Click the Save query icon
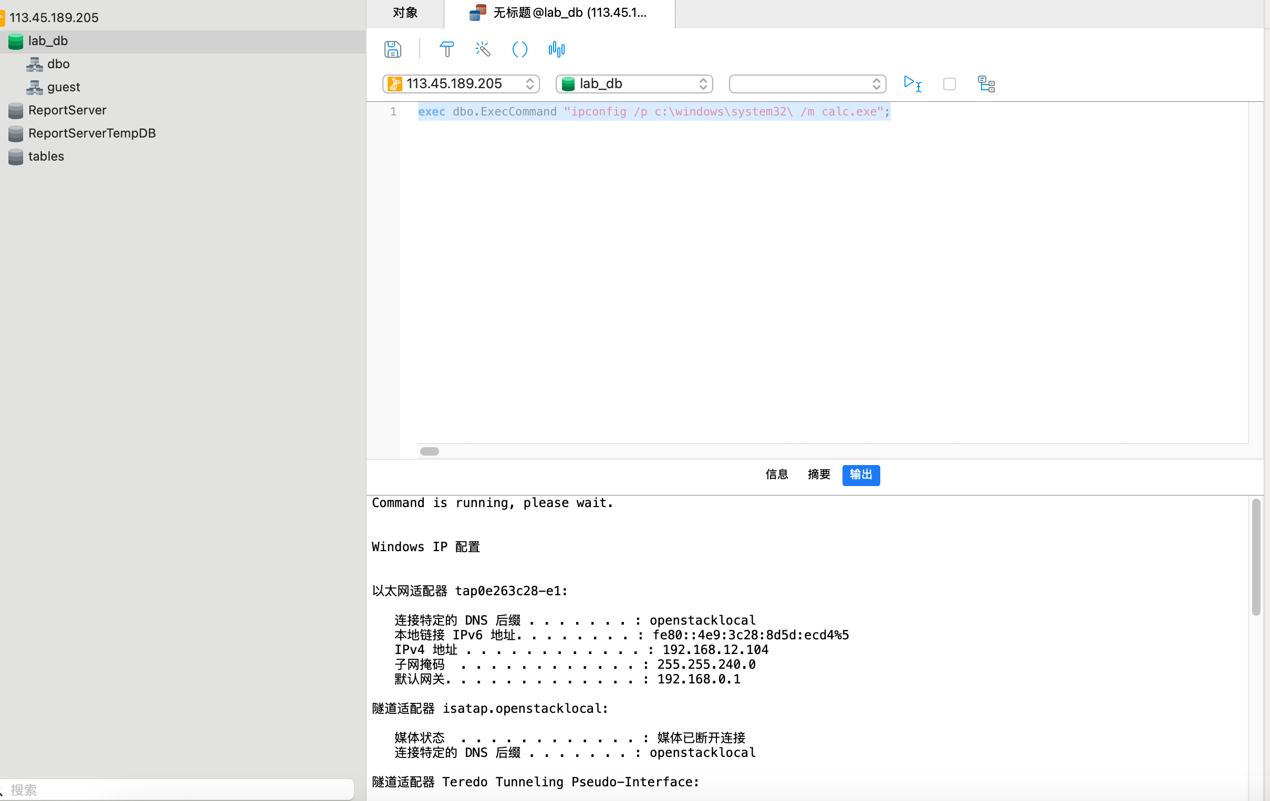The height and width of the screenshot is (801, 1270). (392, 49)
